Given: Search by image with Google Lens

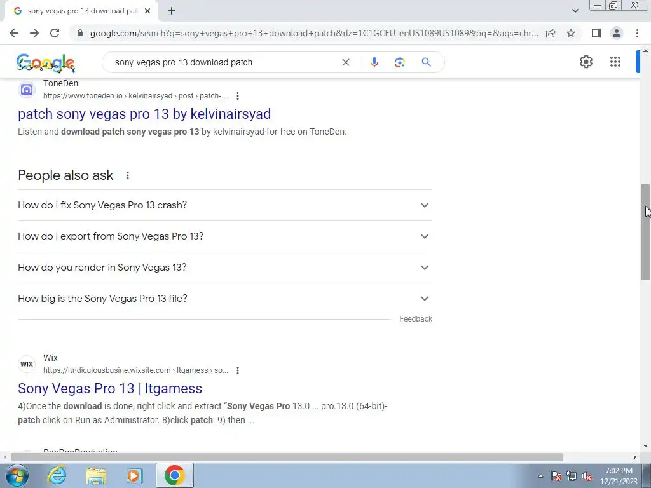Looking at the screenshot, I should click(399, 62).
